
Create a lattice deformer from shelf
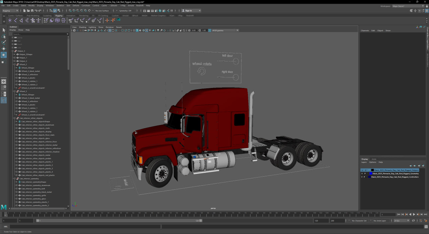[57, 20]
